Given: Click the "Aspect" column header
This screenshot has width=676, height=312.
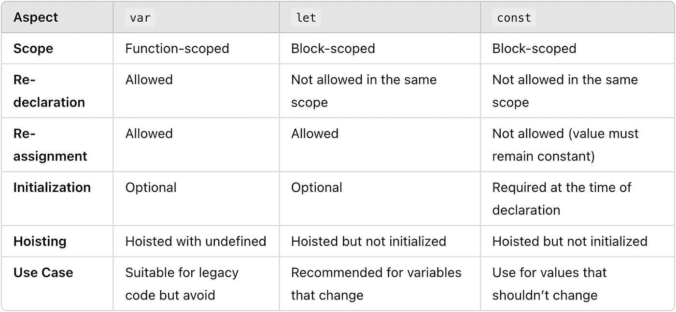Looking at the screenshot, I should [36, 17].
